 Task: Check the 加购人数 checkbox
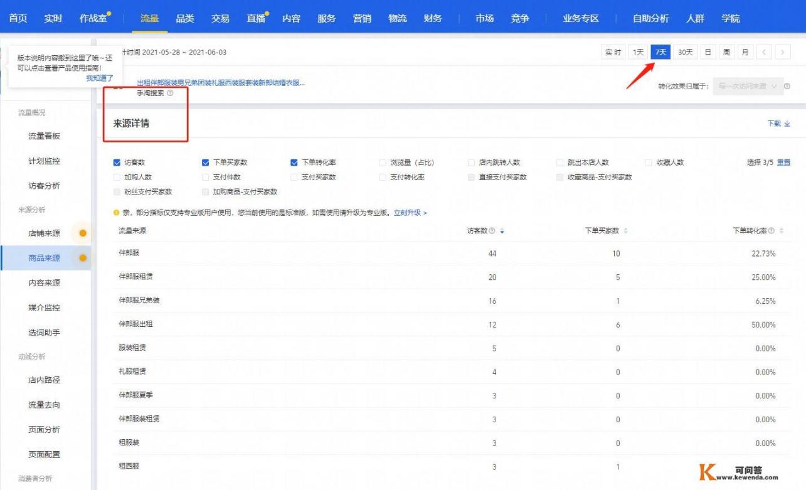tap(117, 177)
